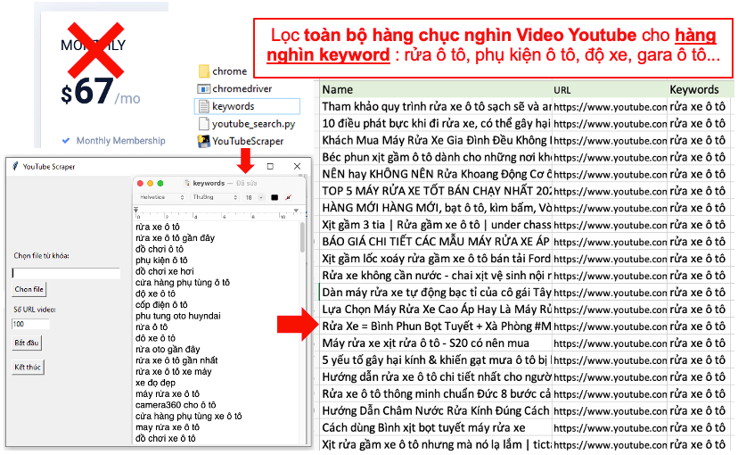Viewport: 738px width, 455px height.
Task: Click 'phu tung oto huyndai' keyword line
Action: pos(178,316)
